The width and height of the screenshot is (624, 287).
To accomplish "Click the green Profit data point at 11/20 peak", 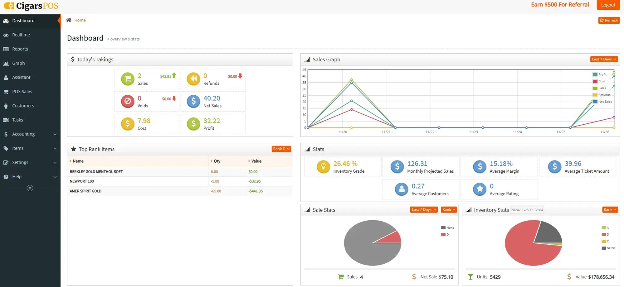I will [x=352, y=101].
